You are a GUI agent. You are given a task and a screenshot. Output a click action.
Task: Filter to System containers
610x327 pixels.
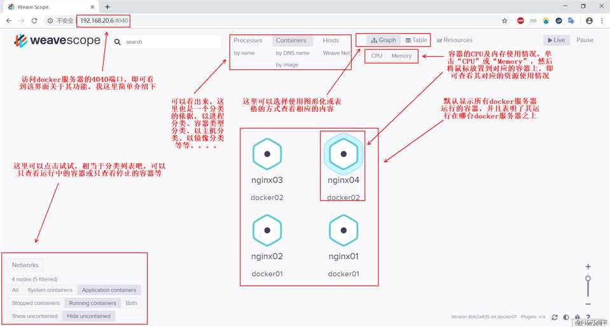[x=50, y=290]
